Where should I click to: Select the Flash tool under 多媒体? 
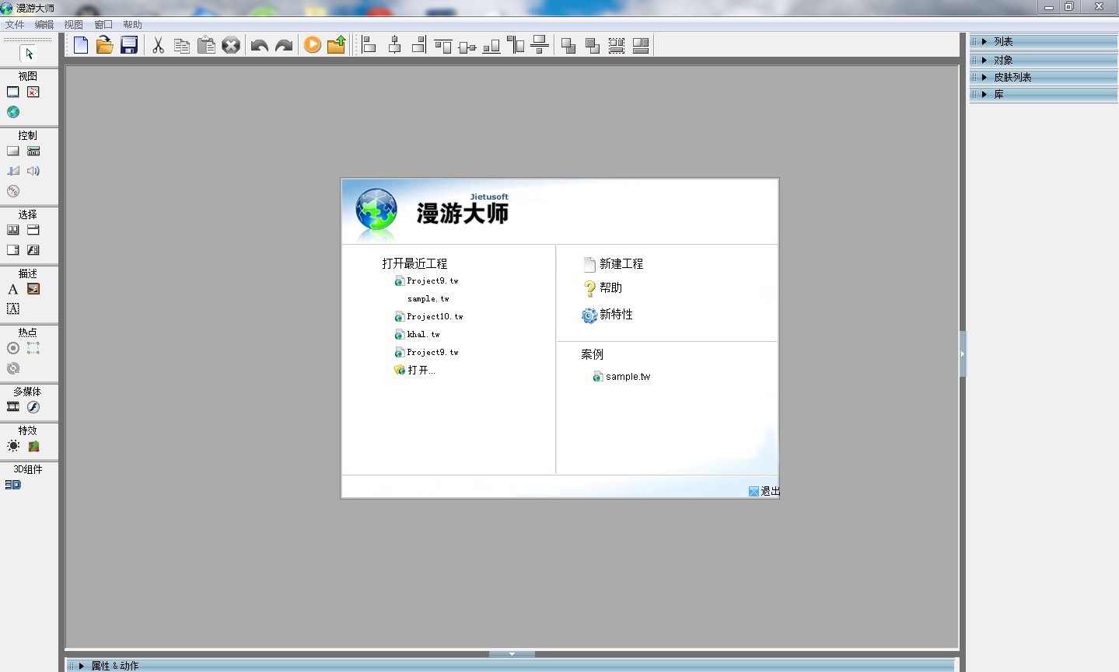point(33,407)
